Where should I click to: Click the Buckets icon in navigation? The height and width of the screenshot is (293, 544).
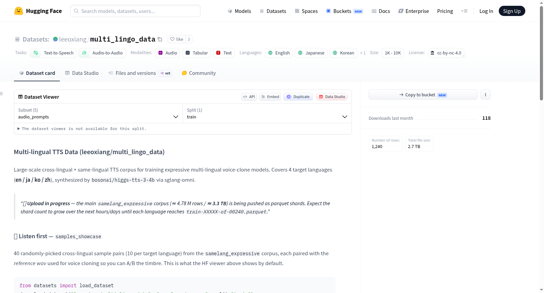[328, 11]
